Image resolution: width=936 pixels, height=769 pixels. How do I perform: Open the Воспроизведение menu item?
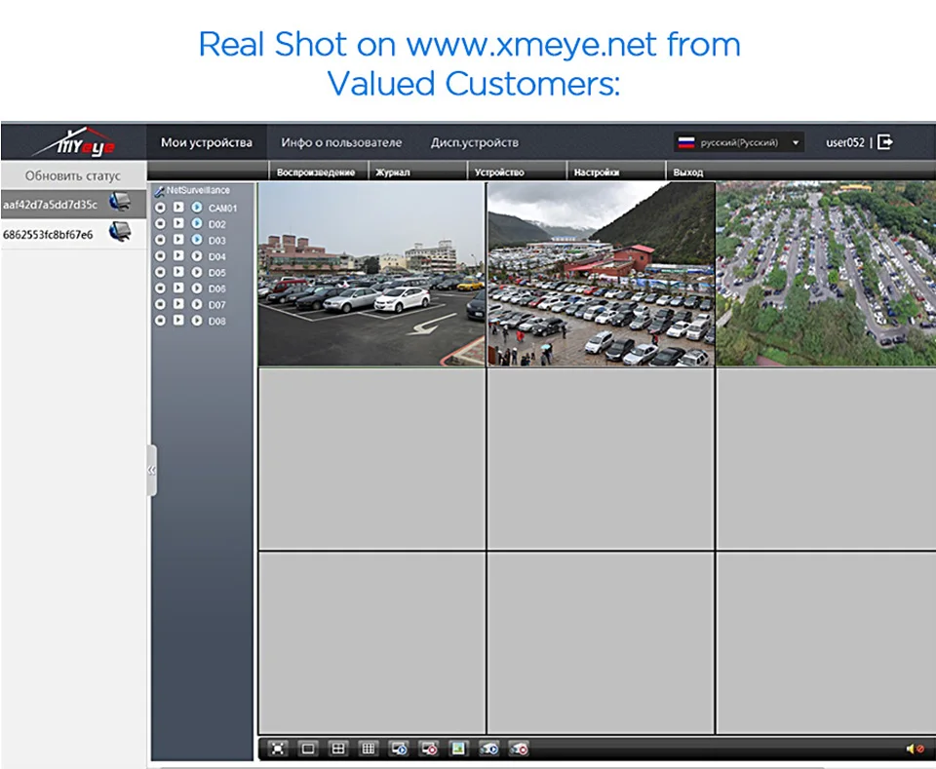(x=316, y=172)
